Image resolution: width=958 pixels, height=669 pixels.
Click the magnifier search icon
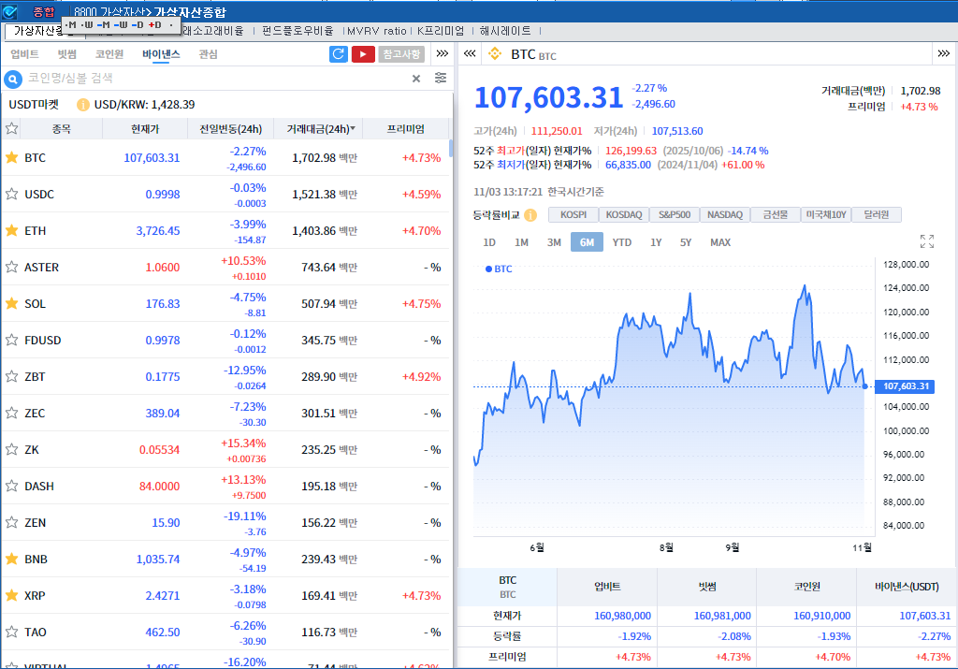[x=14, y=79]
